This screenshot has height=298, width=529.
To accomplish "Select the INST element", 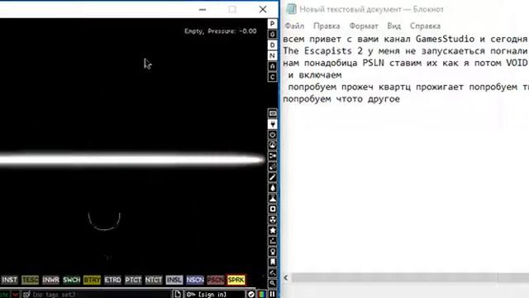I will coord(9,280).
